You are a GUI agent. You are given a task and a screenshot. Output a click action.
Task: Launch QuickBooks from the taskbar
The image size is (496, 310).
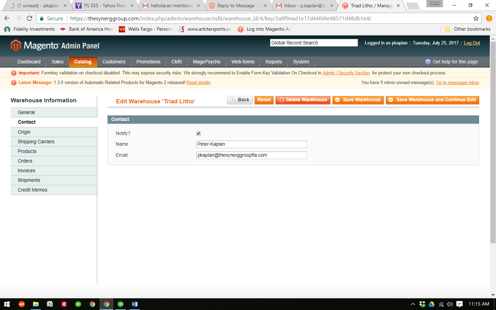[77, 304]
